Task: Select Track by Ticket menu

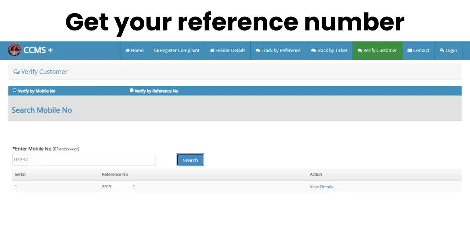Action: pos(329,50)
